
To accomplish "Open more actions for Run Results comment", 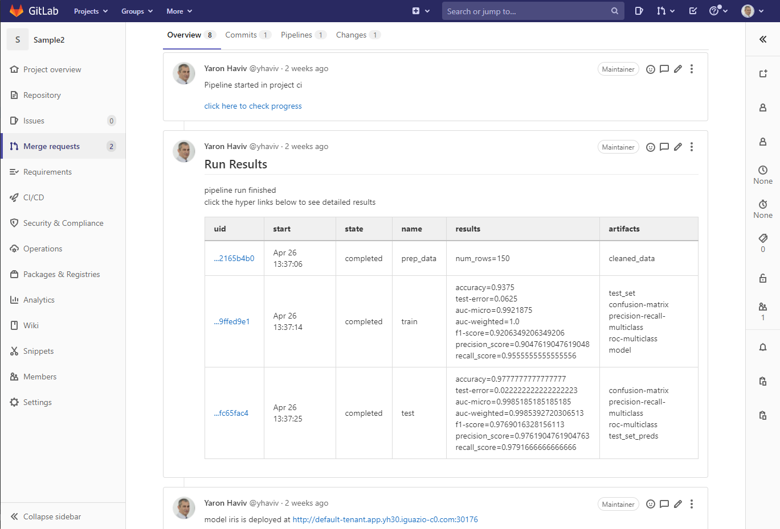I will (x=692, y=147).
